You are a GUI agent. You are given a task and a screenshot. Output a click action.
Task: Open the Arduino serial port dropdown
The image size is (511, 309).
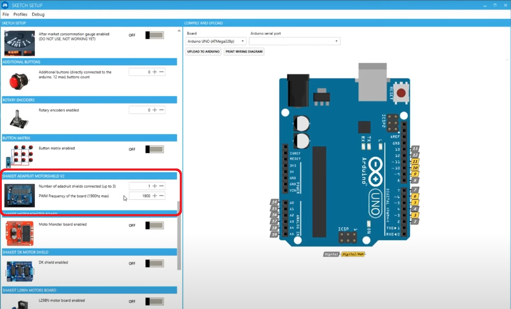294,41
